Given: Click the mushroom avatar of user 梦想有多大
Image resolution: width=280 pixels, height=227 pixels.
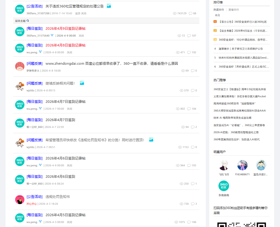Looking at the screenshot, I should (x=20, y=66).
